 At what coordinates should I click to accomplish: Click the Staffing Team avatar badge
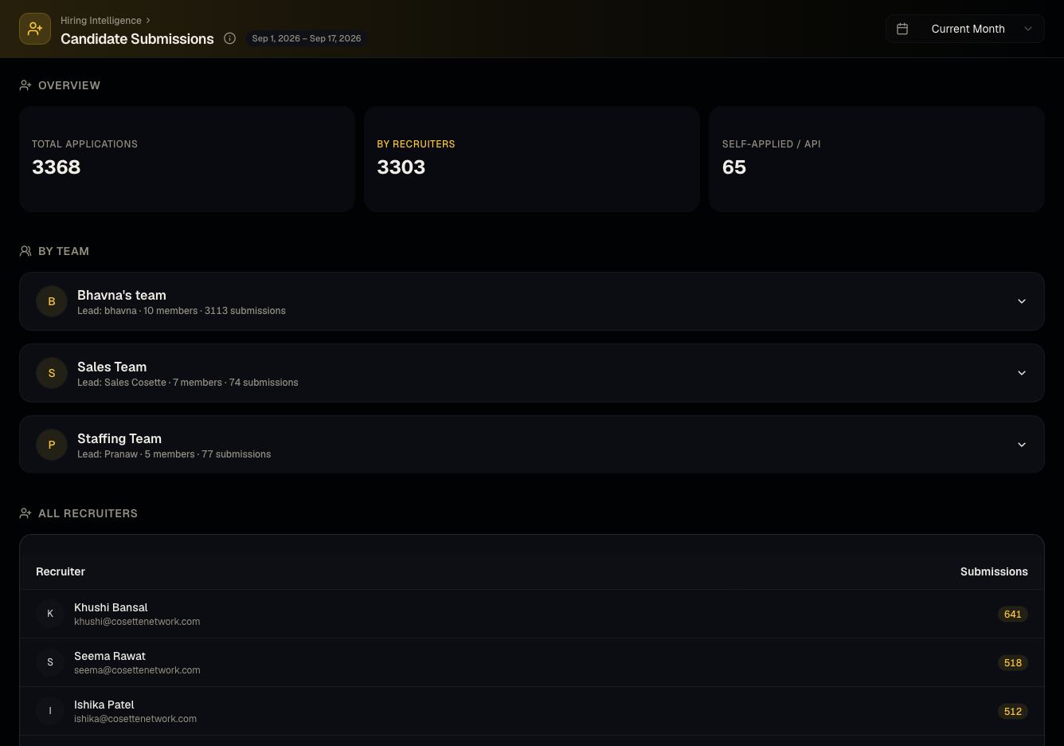pyautogui.click(x=52, y=445)
